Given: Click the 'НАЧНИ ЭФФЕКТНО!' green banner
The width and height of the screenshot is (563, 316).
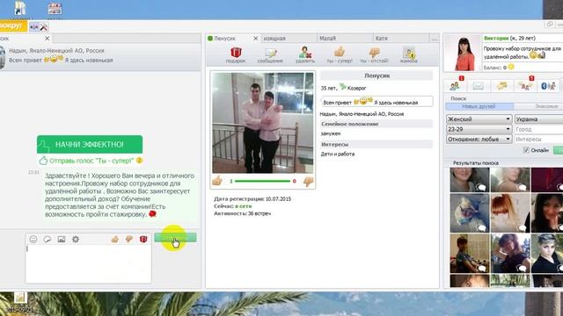Looking at the screenshot, I should pos(90,144).
